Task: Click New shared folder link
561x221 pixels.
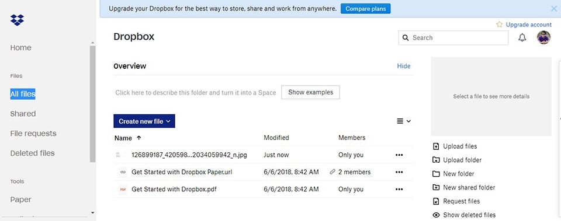Action: pyautogui.click(x=469, y=187)
